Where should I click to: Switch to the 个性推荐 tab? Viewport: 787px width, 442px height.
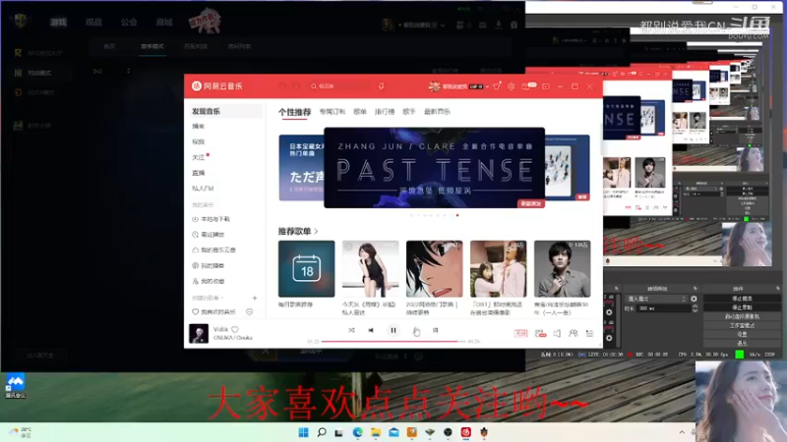[294, 112]
